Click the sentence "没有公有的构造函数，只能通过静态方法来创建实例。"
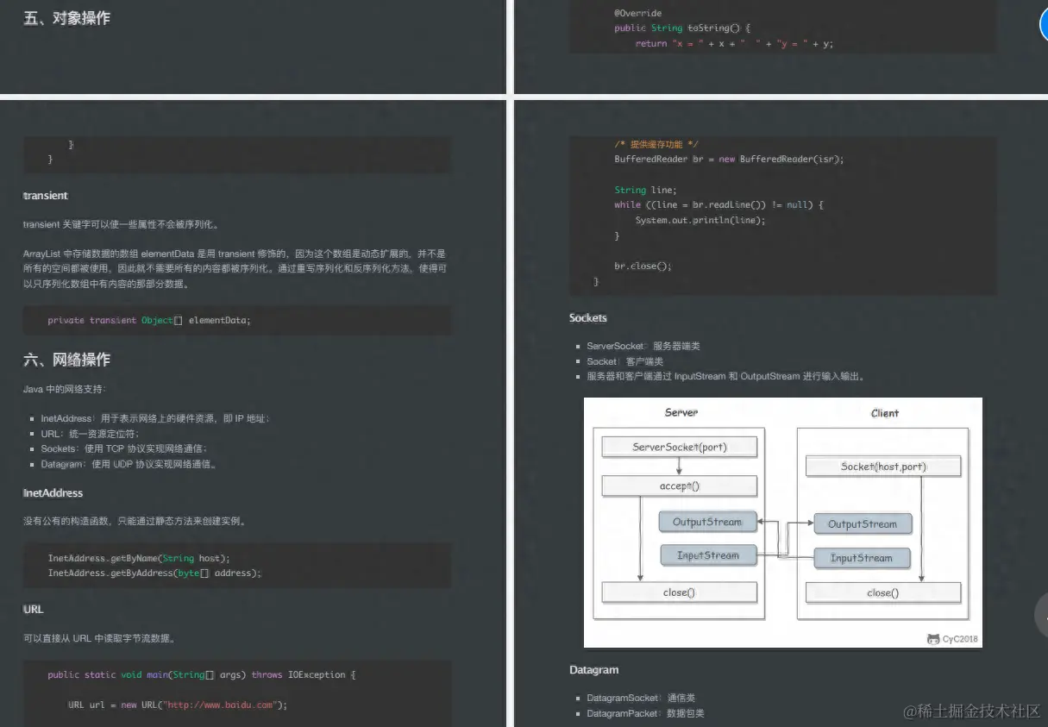The width and height of the screenshot is (1048, 727). [x=135, y=521]
